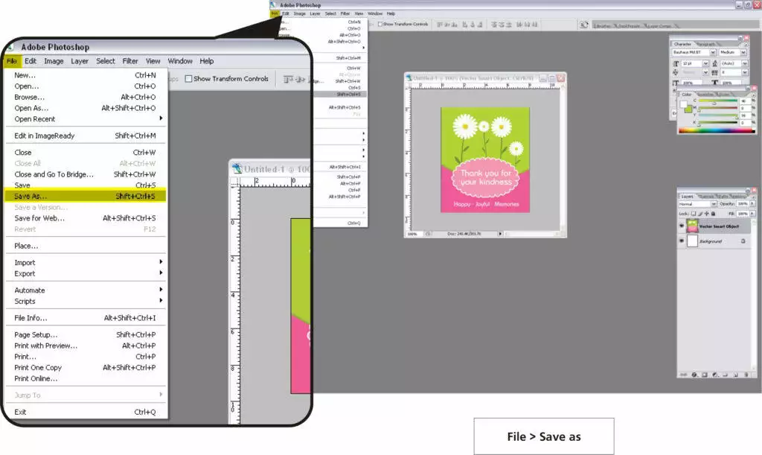The width and height of the screenshot is (762, 455).
Task: Switch to the Paragraph tab
Action: pos(705,44)
